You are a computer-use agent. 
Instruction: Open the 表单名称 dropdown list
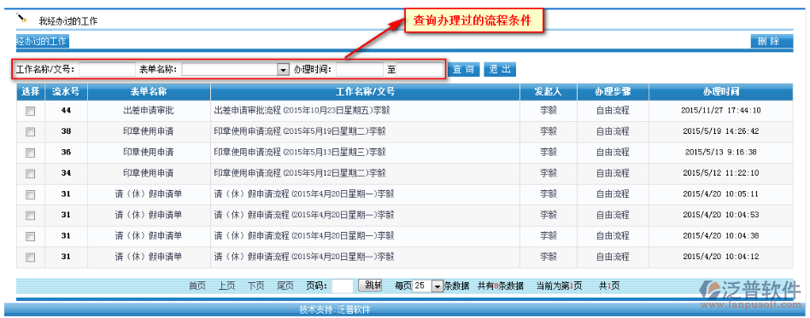point(283,70)
